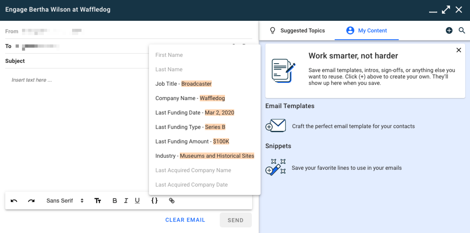
Task: Switch to the Suggested Topics tab
Action: pyautogui.click(x=297, y=30)
